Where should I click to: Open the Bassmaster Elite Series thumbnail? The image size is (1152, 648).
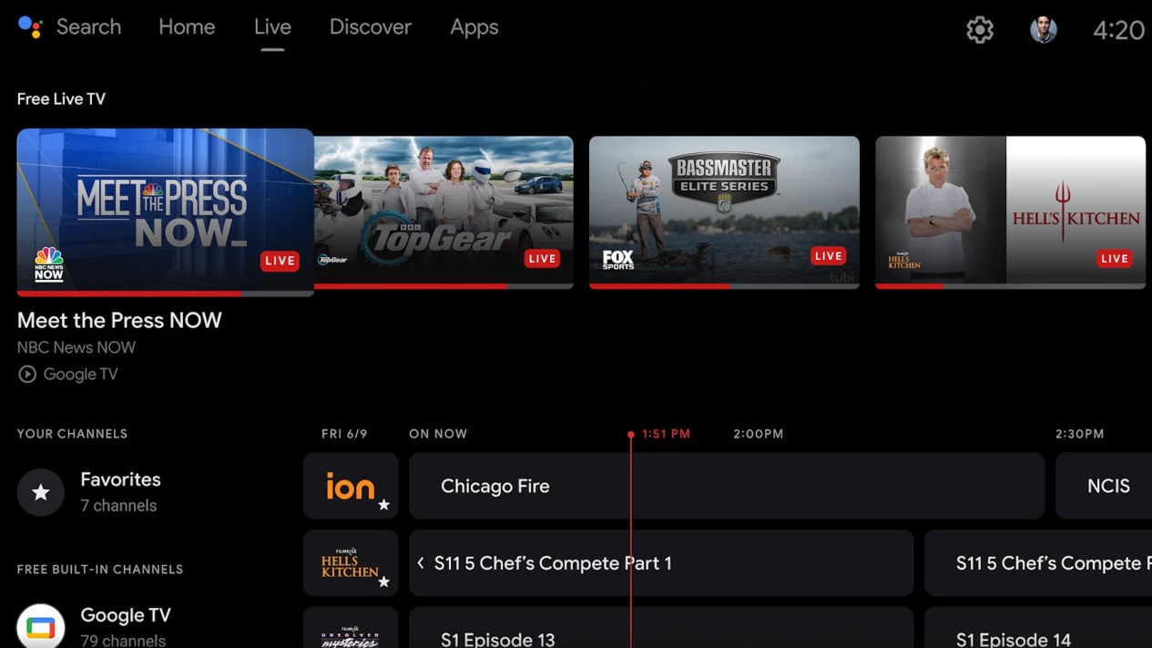coord(724,211)
